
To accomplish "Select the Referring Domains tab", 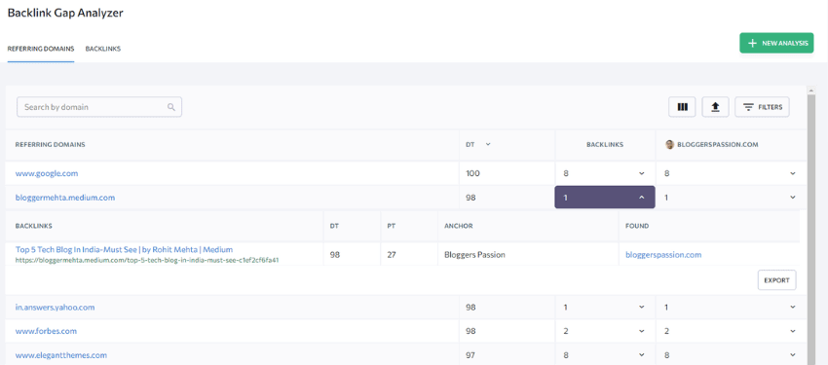I will click(41, 49).
